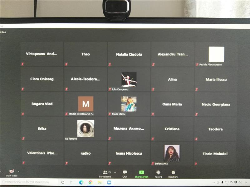Open the Participants panel
Image resolution: width=250 pixels, height=187 pixels.
[x=105, y=174]
